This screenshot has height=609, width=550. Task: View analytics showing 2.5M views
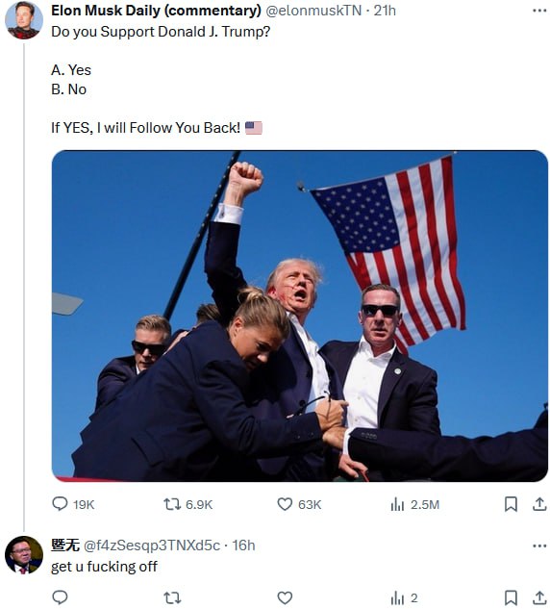[415, 504]
